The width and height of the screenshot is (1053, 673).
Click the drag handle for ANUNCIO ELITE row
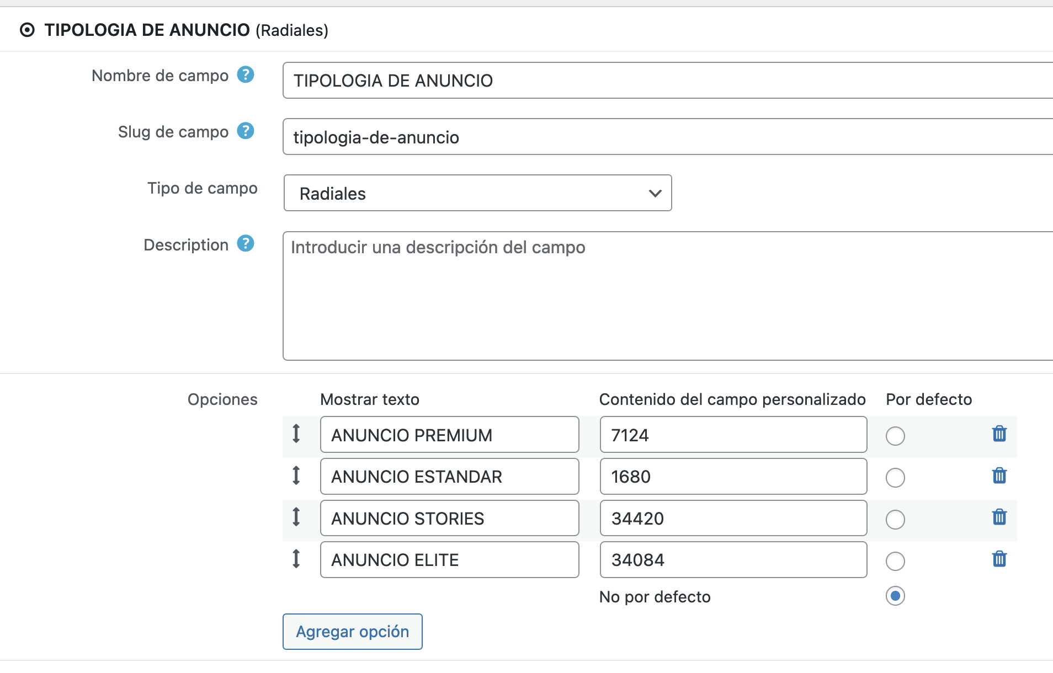tap(296, 559)
